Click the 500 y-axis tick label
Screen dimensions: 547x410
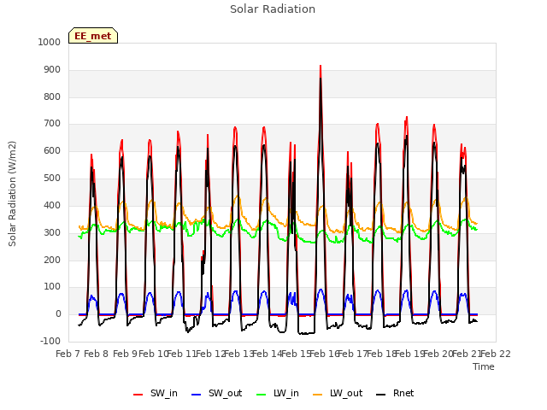[x=52, y=178]
